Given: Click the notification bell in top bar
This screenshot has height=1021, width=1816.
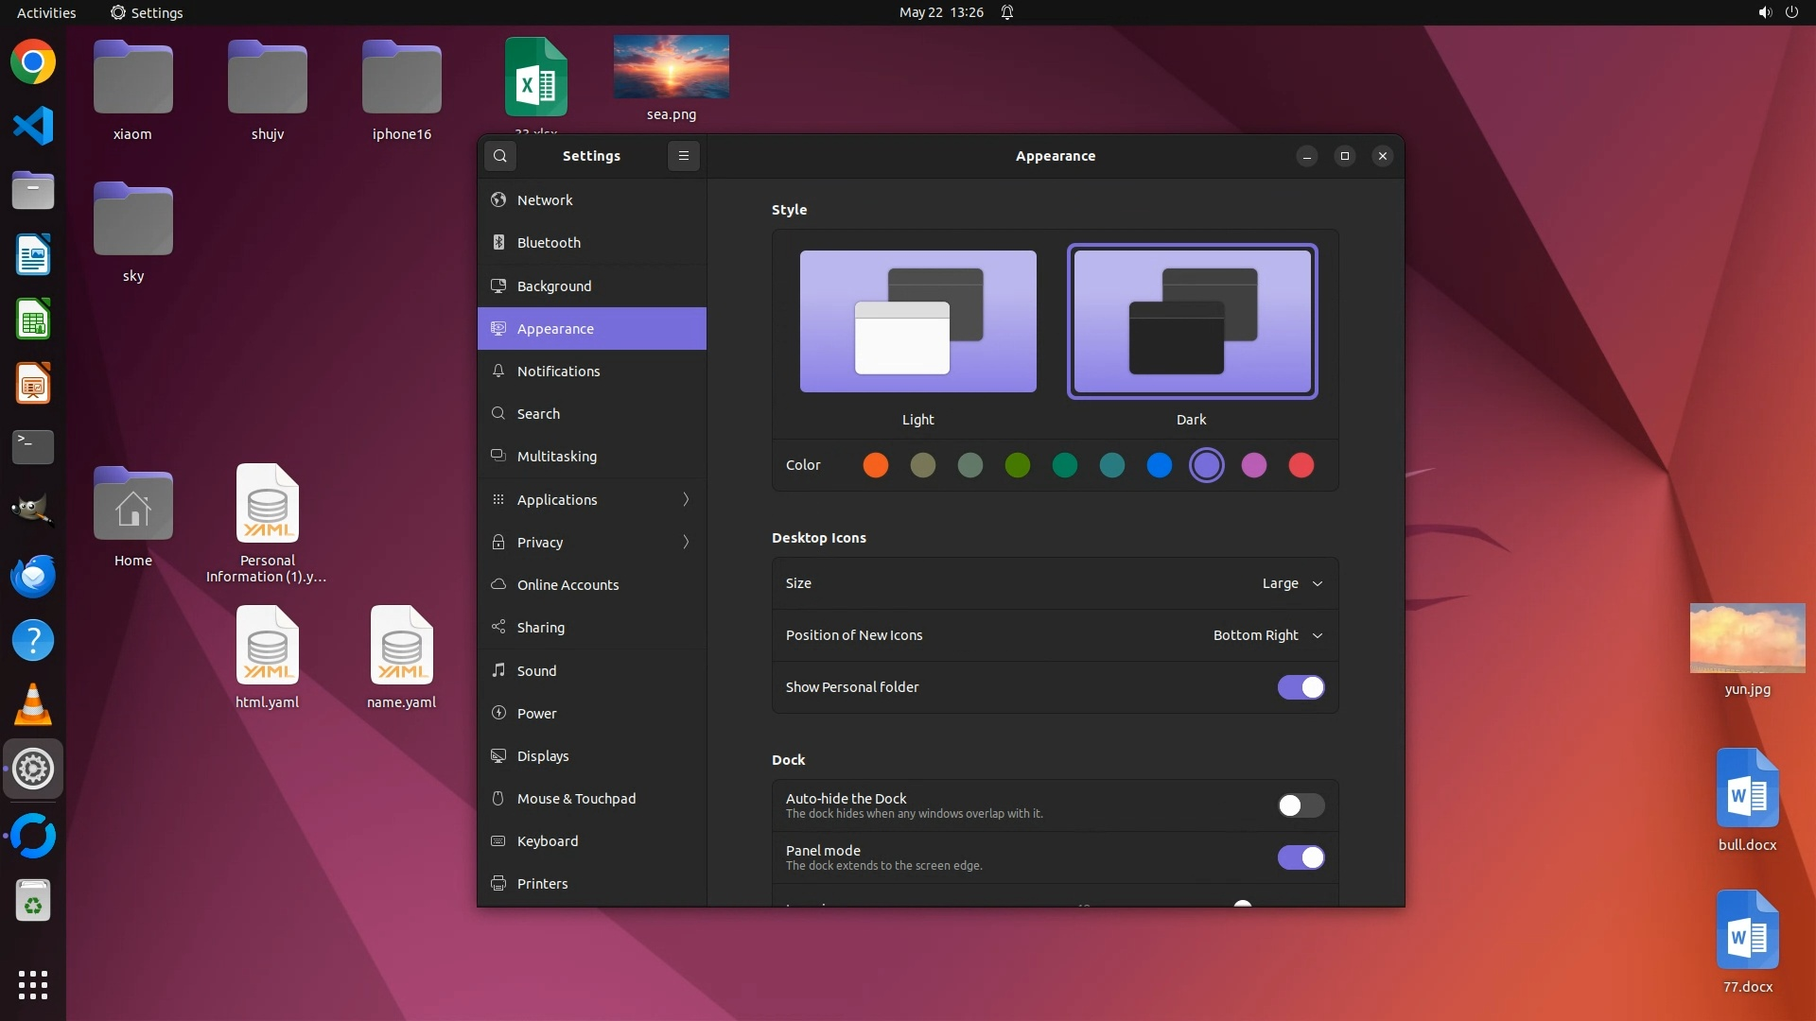Looking at the screenshot, I should 1007,12.
